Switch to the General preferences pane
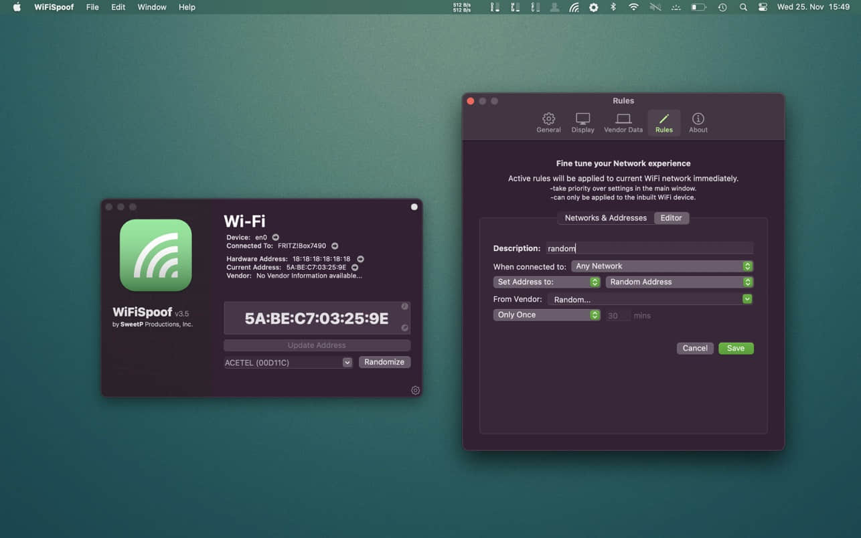The height and width of the screenshot is (538, 861). tap(548, 122)
